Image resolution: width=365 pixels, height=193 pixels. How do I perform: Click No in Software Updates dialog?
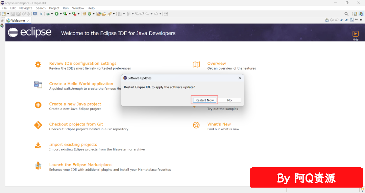click(229, 100)
